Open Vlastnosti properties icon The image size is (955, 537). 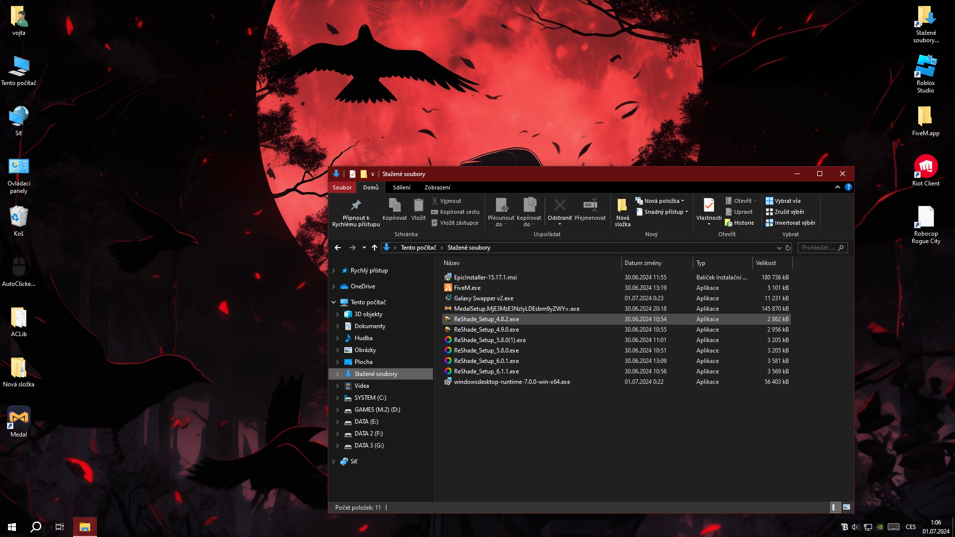click(x=709, y=211)
